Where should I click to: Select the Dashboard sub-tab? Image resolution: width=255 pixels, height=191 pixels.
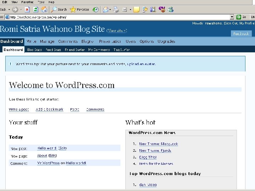coord(13,50)
